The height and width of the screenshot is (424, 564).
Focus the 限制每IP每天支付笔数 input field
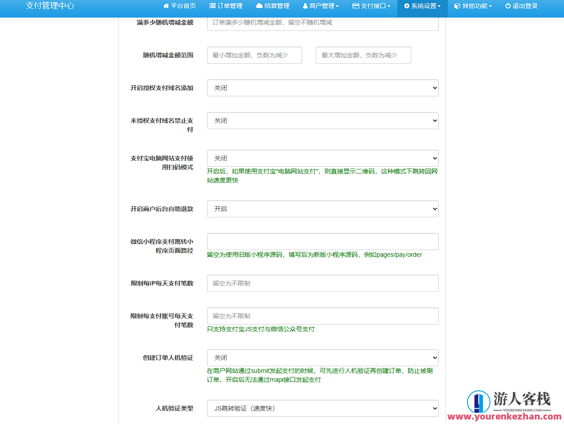coord(322,283)
